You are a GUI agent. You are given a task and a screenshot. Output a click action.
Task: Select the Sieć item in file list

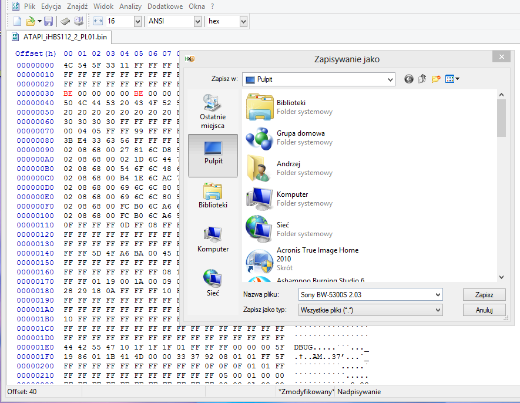(x=290, y=229)
